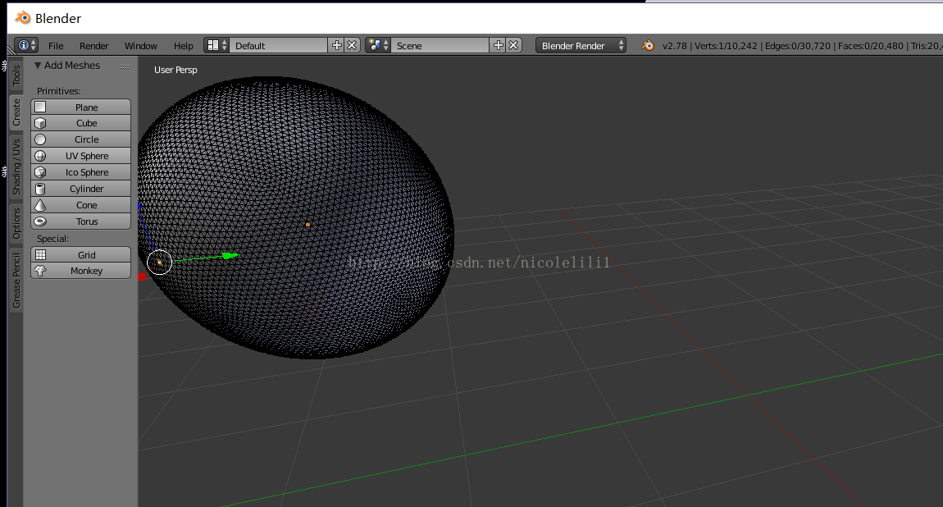Viewport: 943px width, 507px height.
Task: Click the orange object origin dot on sphere
Action: 308,224
